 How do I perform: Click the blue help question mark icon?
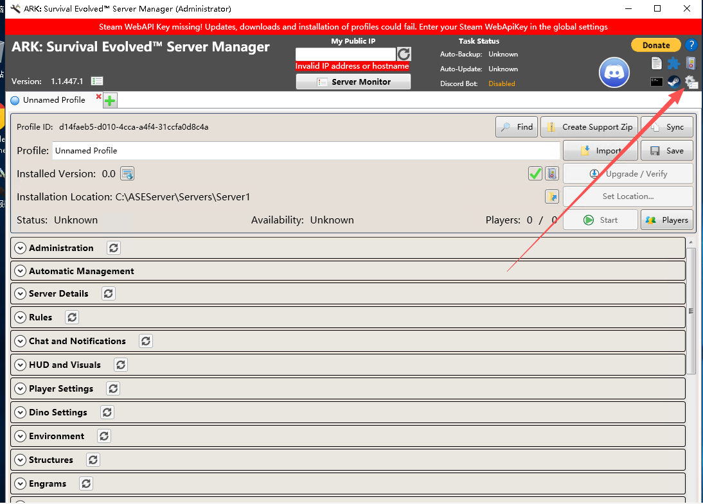tap(691, 45)
